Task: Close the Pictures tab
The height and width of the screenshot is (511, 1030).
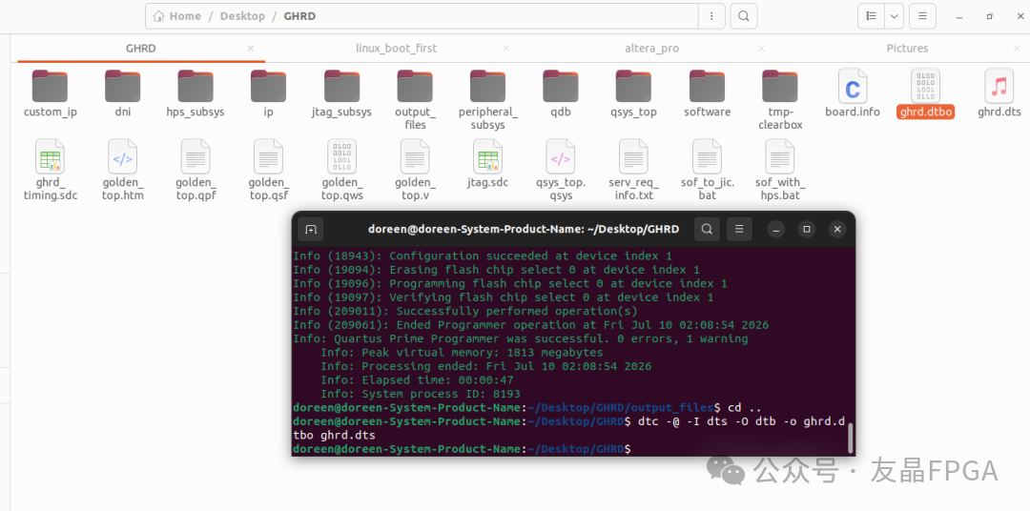Action: tap(1017, 49)
